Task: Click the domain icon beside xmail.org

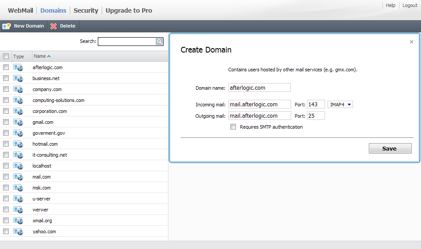Action: coord(18,221)
